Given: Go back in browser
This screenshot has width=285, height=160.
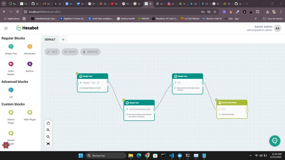Looking at the screenshot, I should [4, 12].
